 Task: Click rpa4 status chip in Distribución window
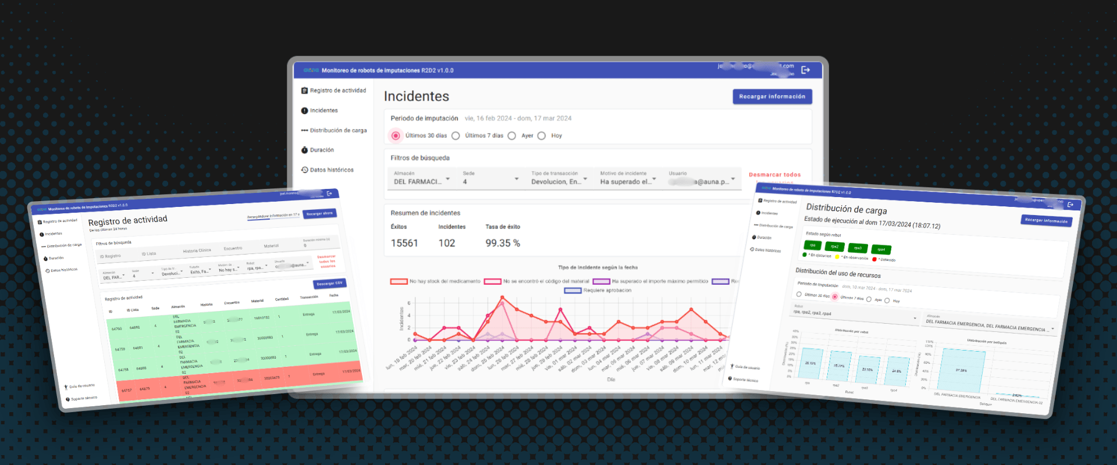[x=881, y=249]
